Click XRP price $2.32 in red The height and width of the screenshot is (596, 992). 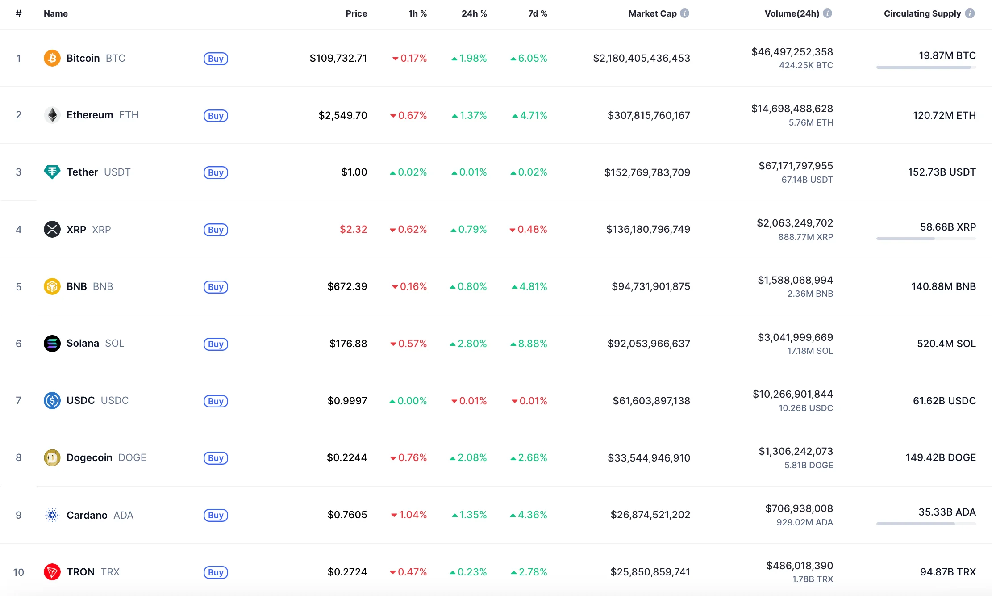[x=353, y=229]
